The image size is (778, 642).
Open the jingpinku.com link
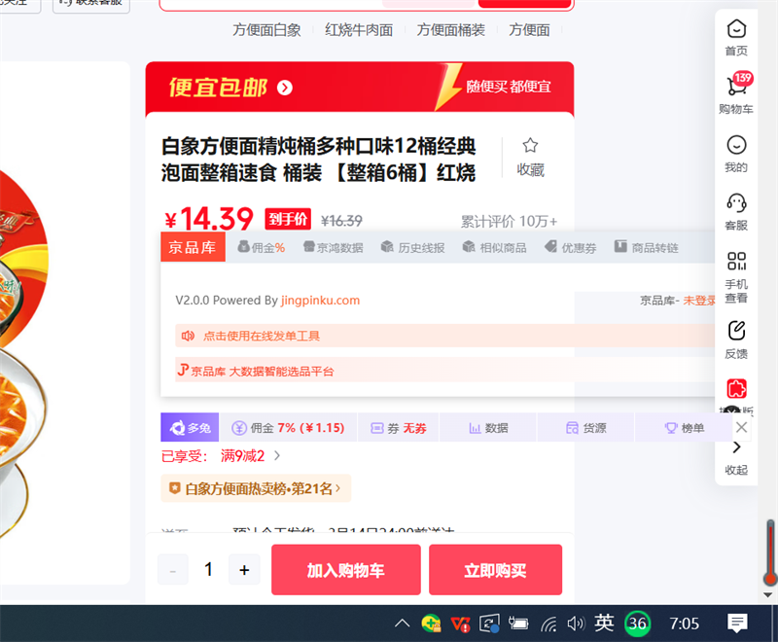pos(320,301)
